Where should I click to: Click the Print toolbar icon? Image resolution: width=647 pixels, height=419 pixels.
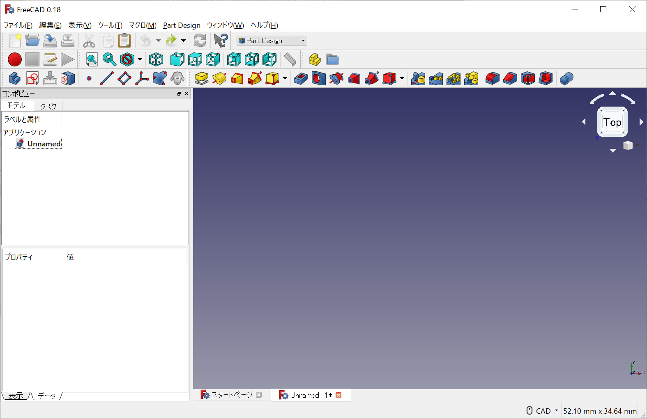pos(68,41)
